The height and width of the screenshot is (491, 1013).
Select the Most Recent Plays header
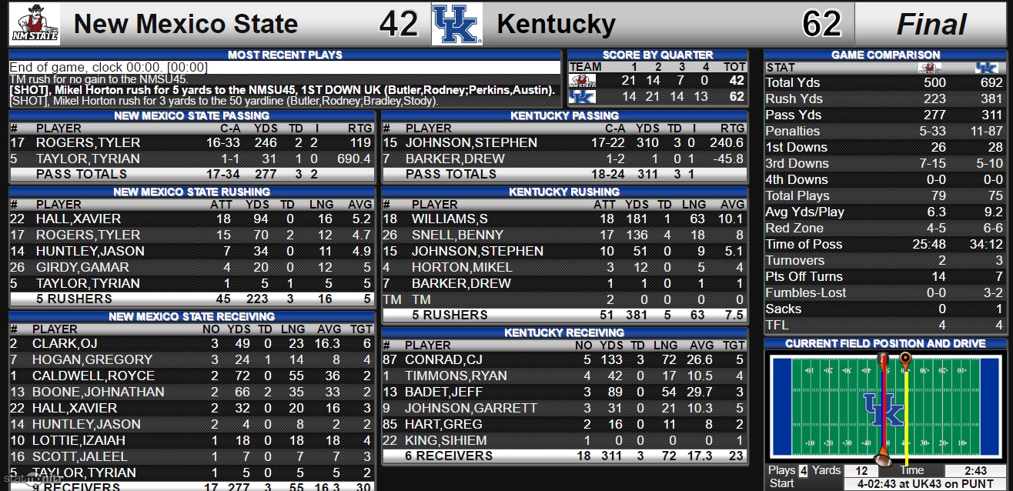point(285,55)
